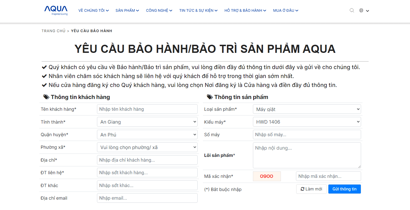Click the TRANG CHỦ breadcrumb link
The width and height of the screenshot is (410, 210).
point(53,31)
